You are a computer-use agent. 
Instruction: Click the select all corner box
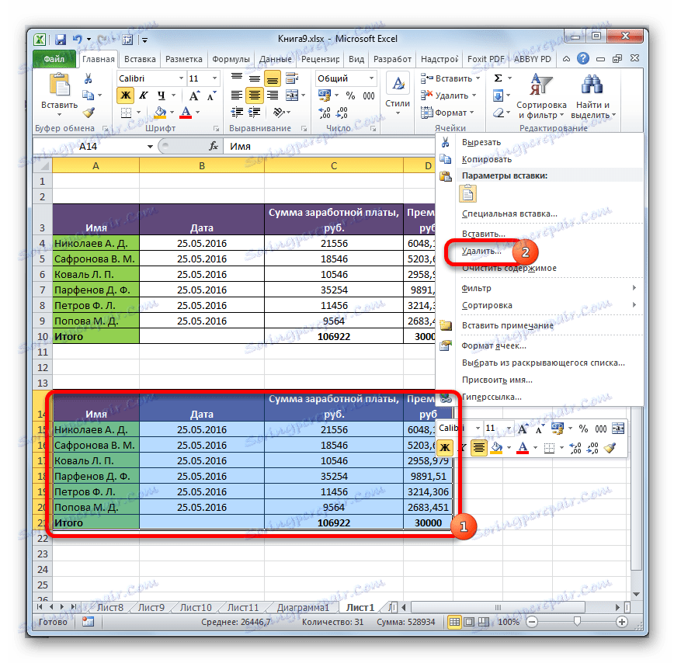click(43, 166)
